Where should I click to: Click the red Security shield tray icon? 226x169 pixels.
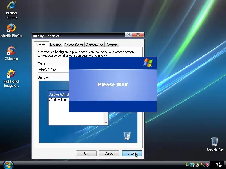[207, 165]
